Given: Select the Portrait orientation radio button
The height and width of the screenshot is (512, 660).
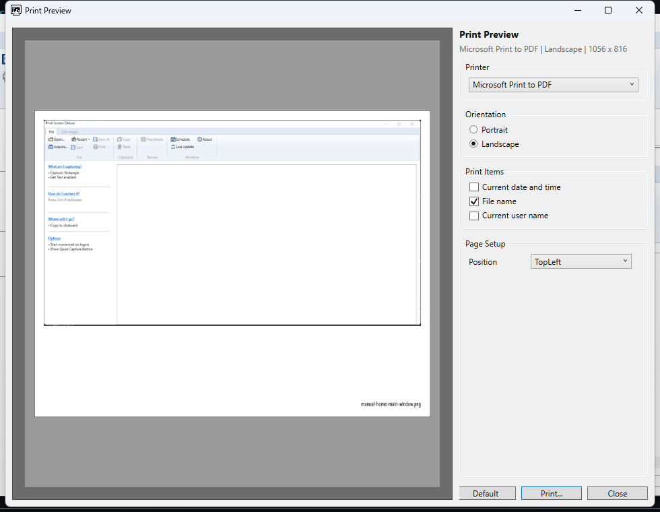Looking at the screenshot, I should (x=473, y=129).
